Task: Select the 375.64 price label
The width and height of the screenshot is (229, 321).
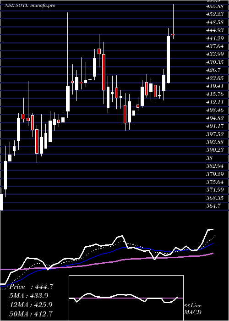Action: pyautogui.click(x=215, y=182)
